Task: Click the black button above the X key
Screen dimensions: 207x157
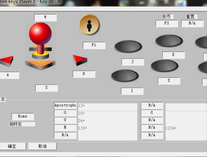Action: point(165,66)
